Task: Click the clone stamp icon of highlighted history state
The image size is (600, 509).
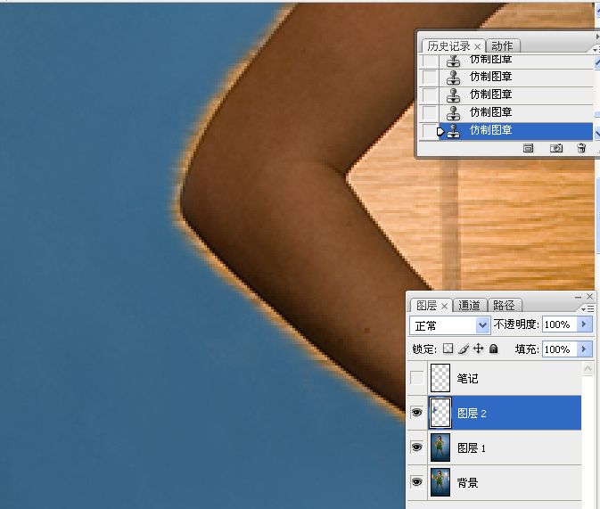Action: pyautogui.click(x=454, y=130)
